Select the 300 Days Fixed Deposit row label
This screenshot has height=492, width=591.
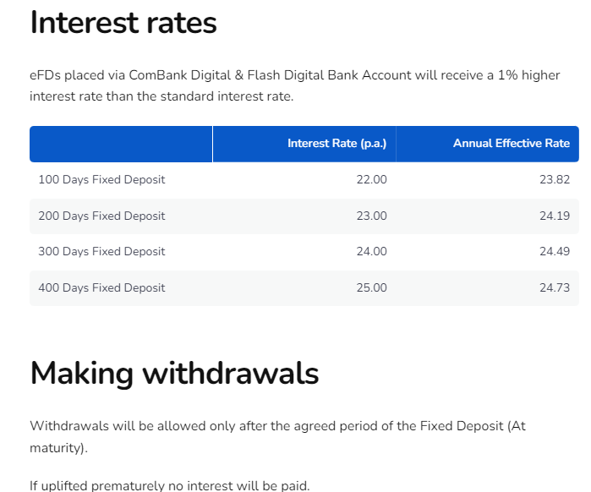101,251
